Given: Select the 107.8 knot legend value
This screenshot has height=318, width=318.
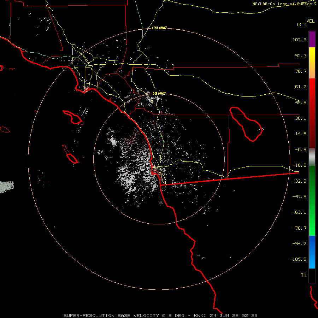Looking at the screenshot, I should [x=299, y=40].
